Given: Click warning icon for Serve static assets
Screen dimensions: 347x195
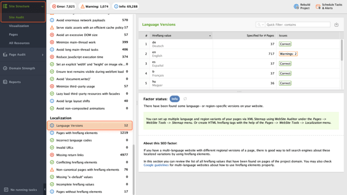Looking at the screenshot, I should (52, 27).
